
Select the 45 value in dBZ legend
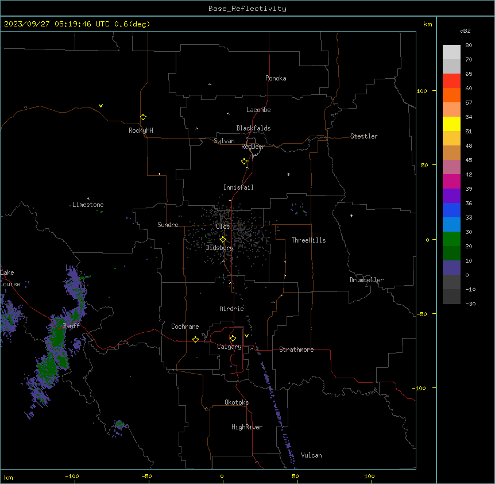click(469, 160)
